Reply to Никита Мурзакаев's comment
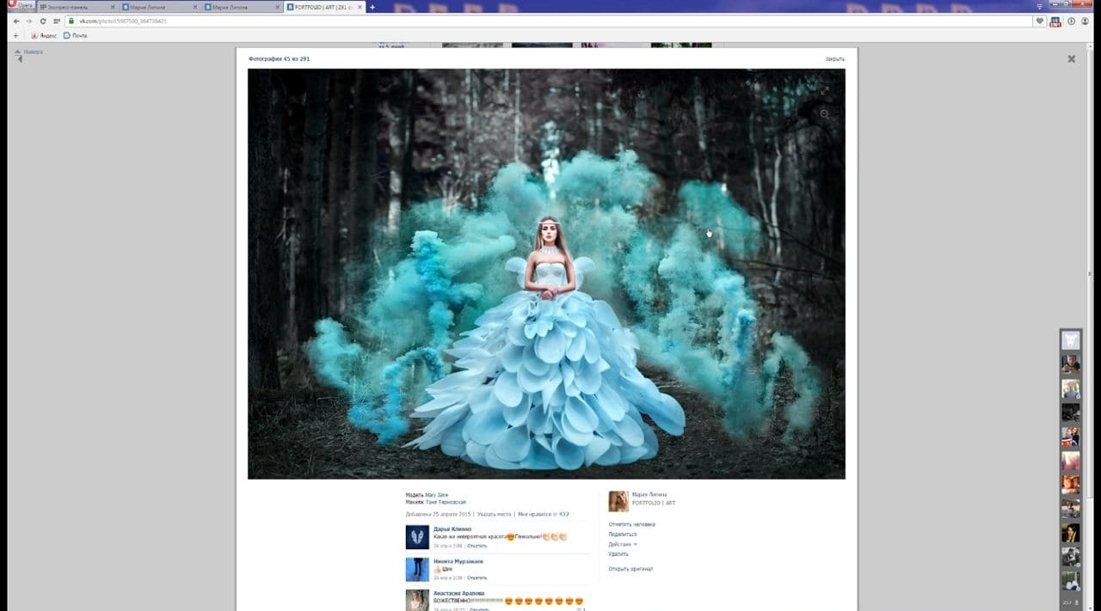The width and height of the screenshot is (1101, 611). point(477,577)
